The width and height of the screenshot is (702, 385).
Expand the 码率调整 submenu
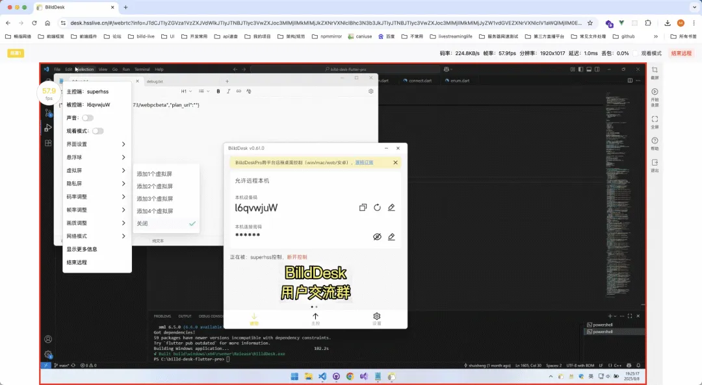pyautogui.click(x=97, y=197)
